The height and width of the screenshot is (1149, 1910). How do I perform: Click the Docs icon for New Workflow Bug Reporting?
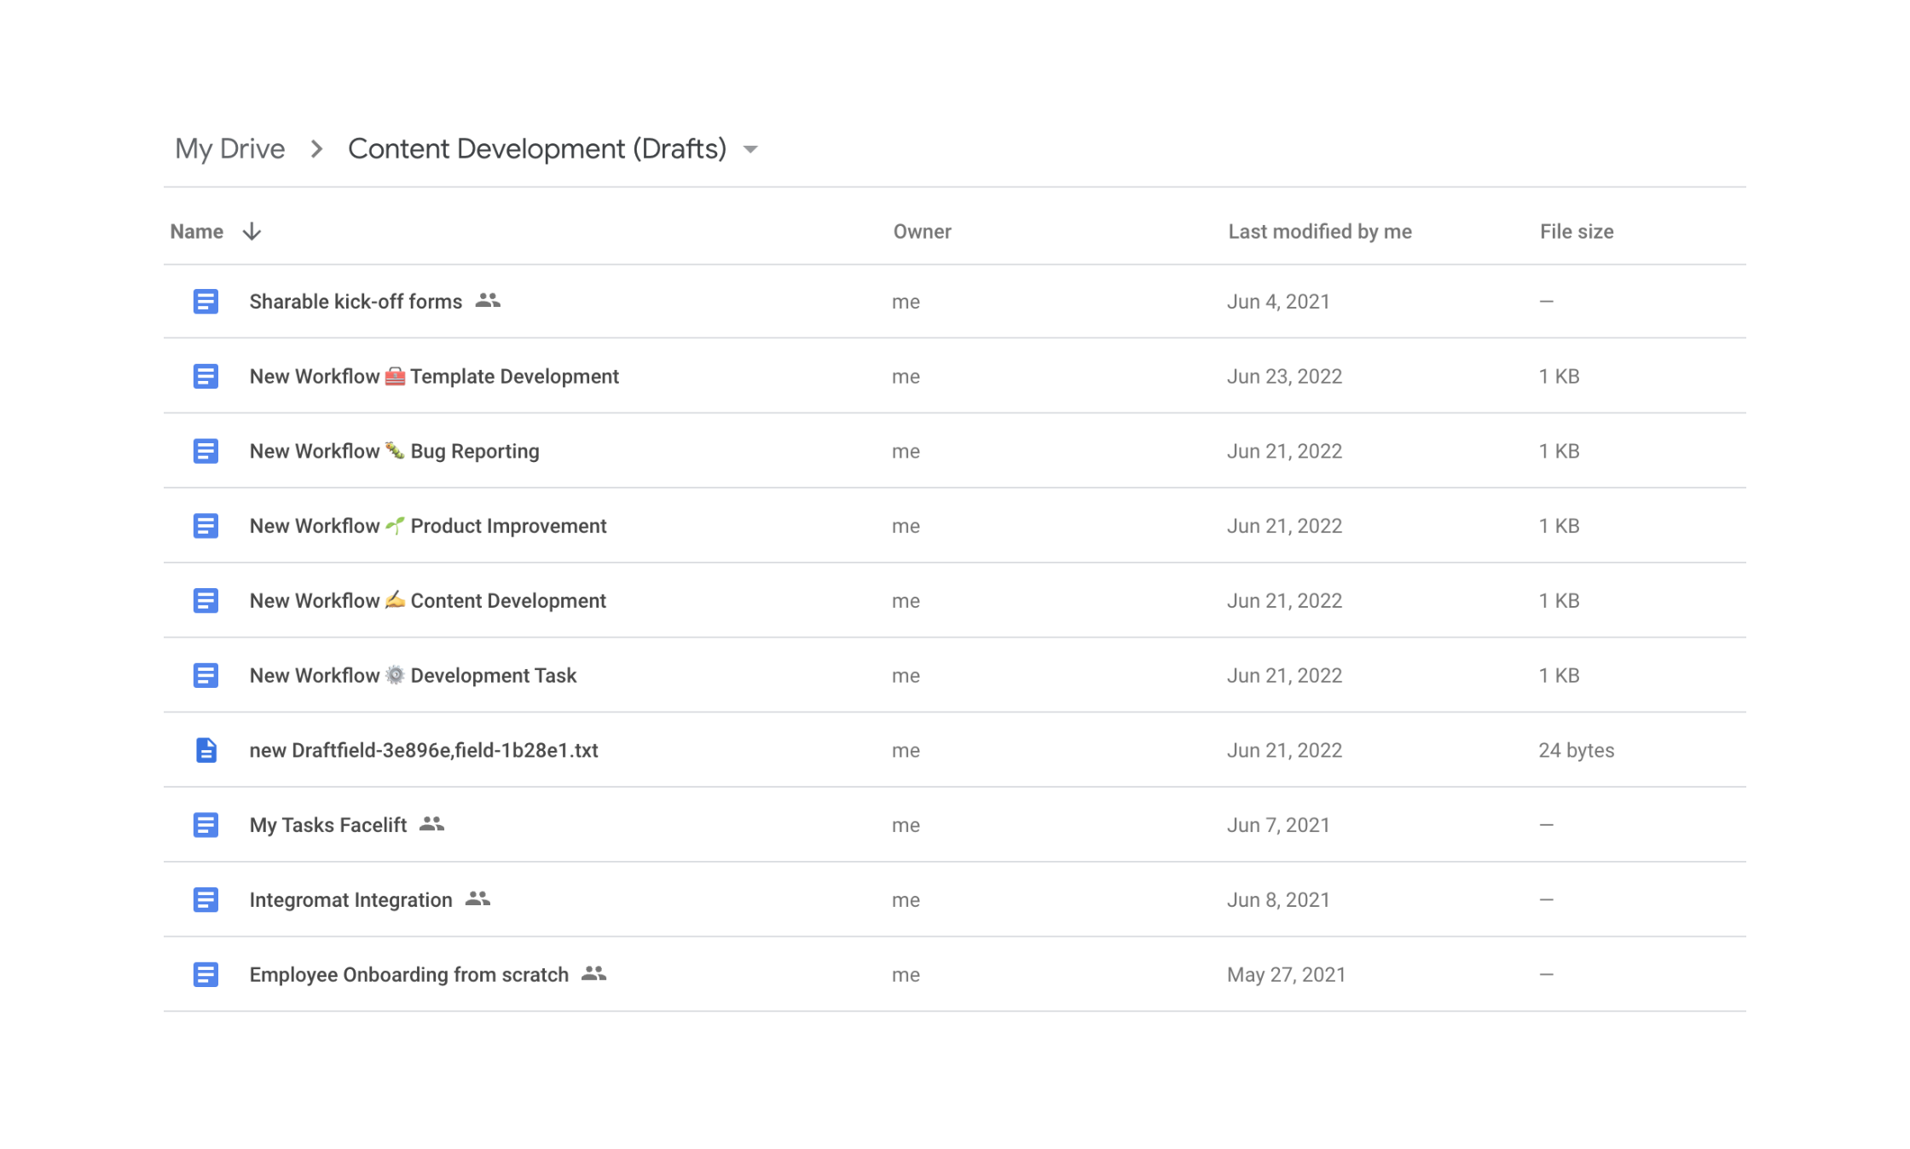point(205,451)
